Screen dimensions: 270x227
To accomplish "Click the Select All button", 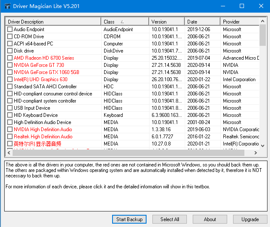I will coord(170,219).
